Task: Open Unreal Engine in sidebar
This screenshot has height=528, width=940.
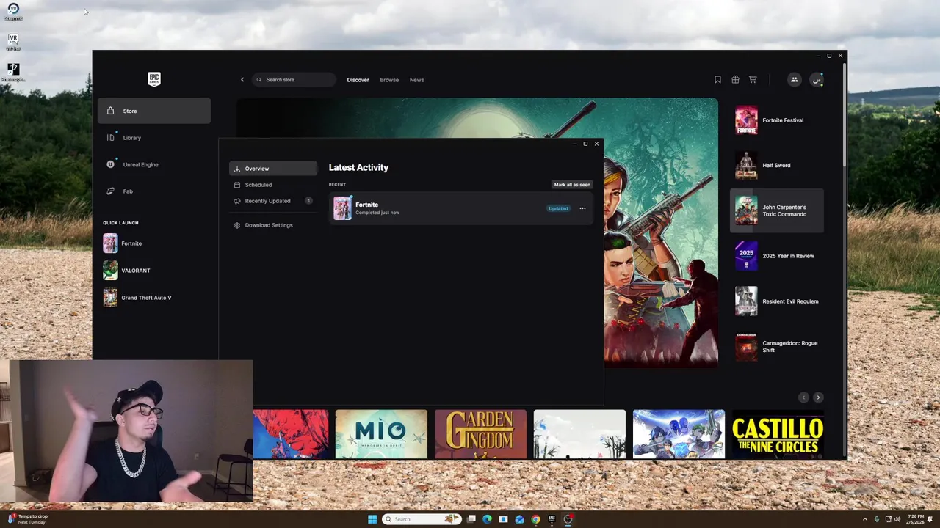Action: coord(154,164)
